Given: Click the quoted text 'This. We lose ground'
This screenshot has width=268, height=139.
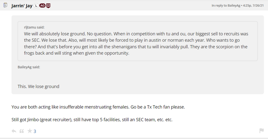Looking at the screenshot, I should coord(38,86).
